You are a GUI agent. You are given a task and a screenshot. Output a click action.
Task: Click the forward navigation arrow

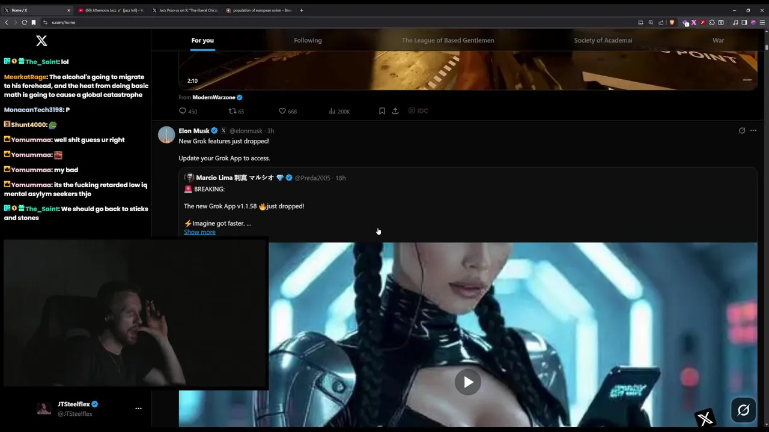click(16, 22)
